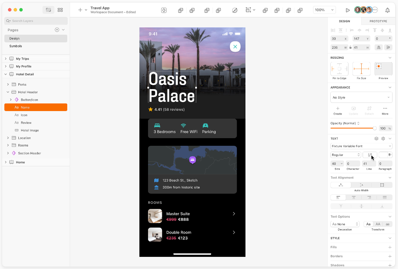
Task: Click the X position field
Action: coord(339,39)
